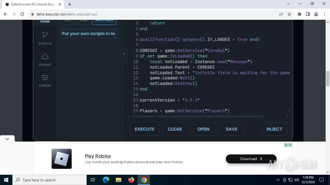
Task: Open the Windows Start menu
Action: [x=6, y=180]
